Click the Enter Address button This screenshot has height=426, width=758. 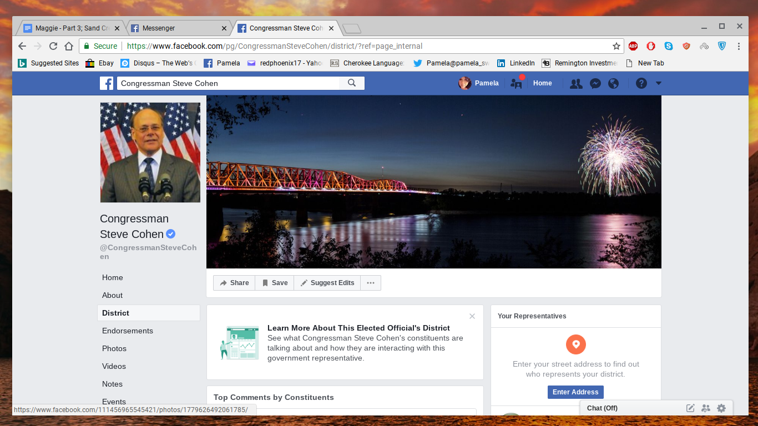(575, 392)
